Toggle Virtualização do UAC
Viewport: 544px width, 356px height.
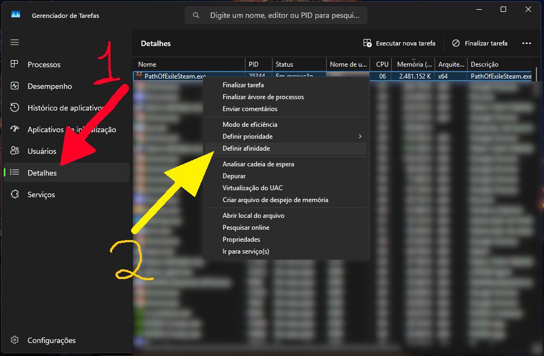click(x=286, y=187)
